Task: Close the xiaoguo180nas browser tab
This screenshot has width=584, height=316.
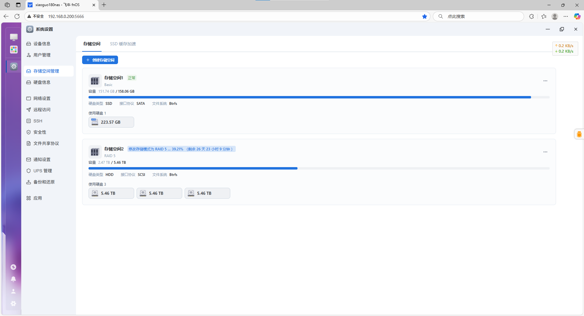Action: [94, 5]
